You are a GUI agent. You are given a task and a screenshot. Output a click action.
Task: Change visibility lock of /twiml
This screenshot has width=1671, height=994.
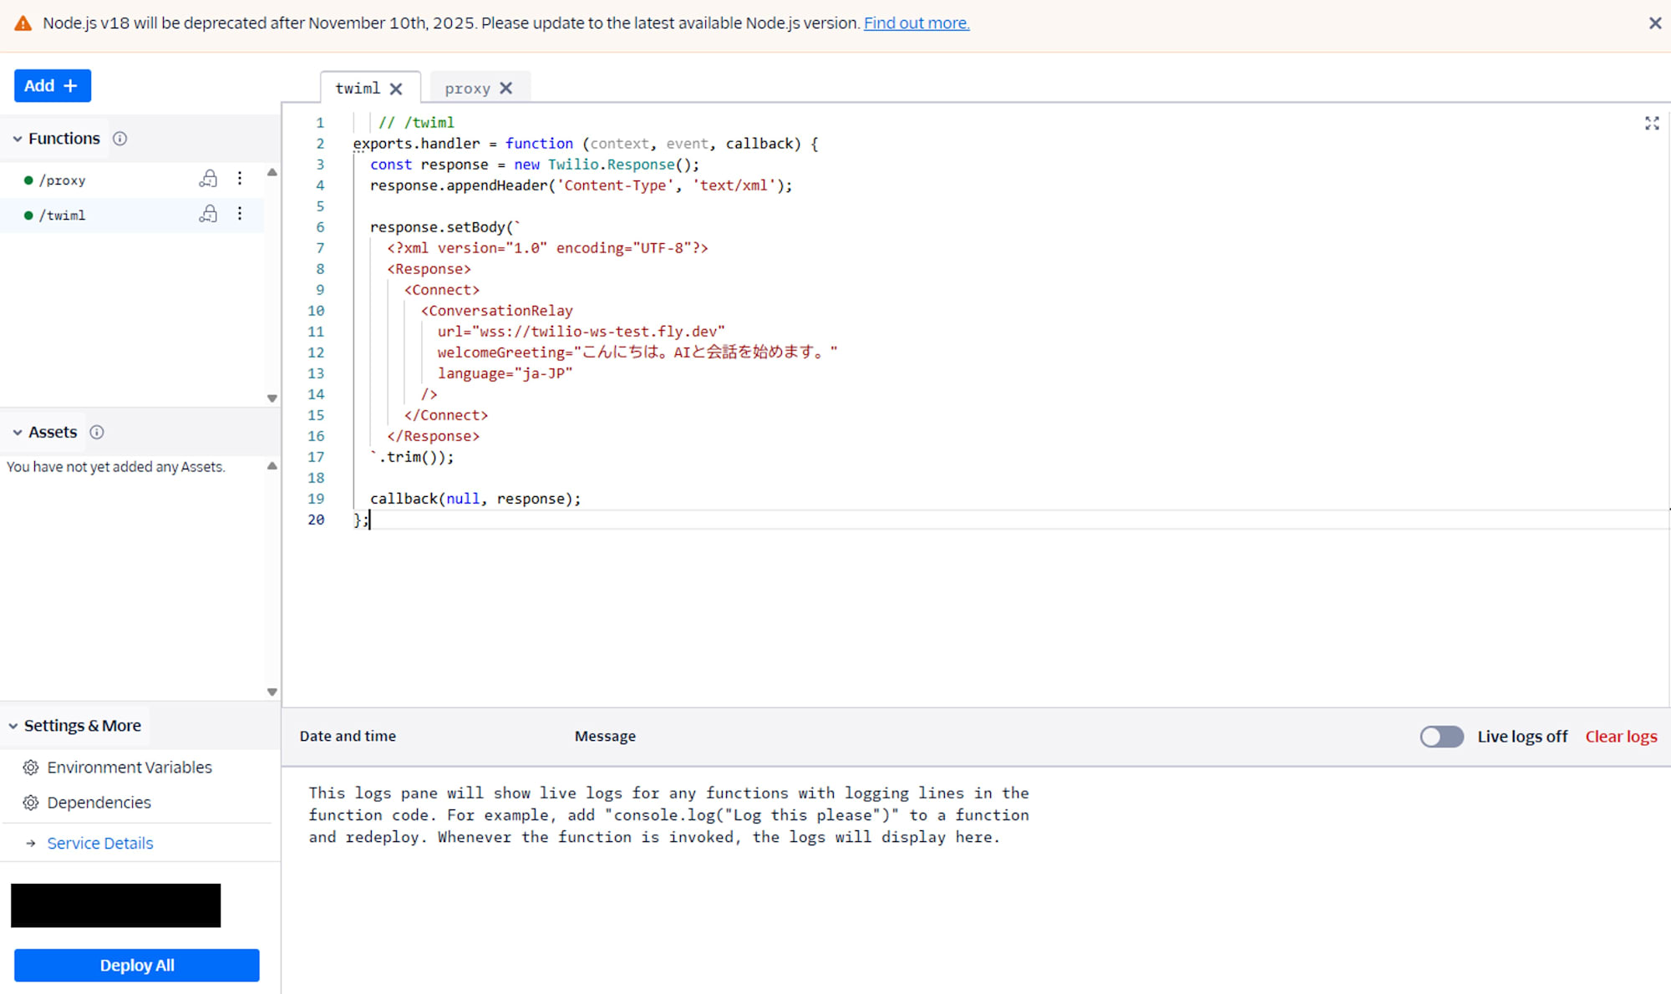(x=208, y=214)
